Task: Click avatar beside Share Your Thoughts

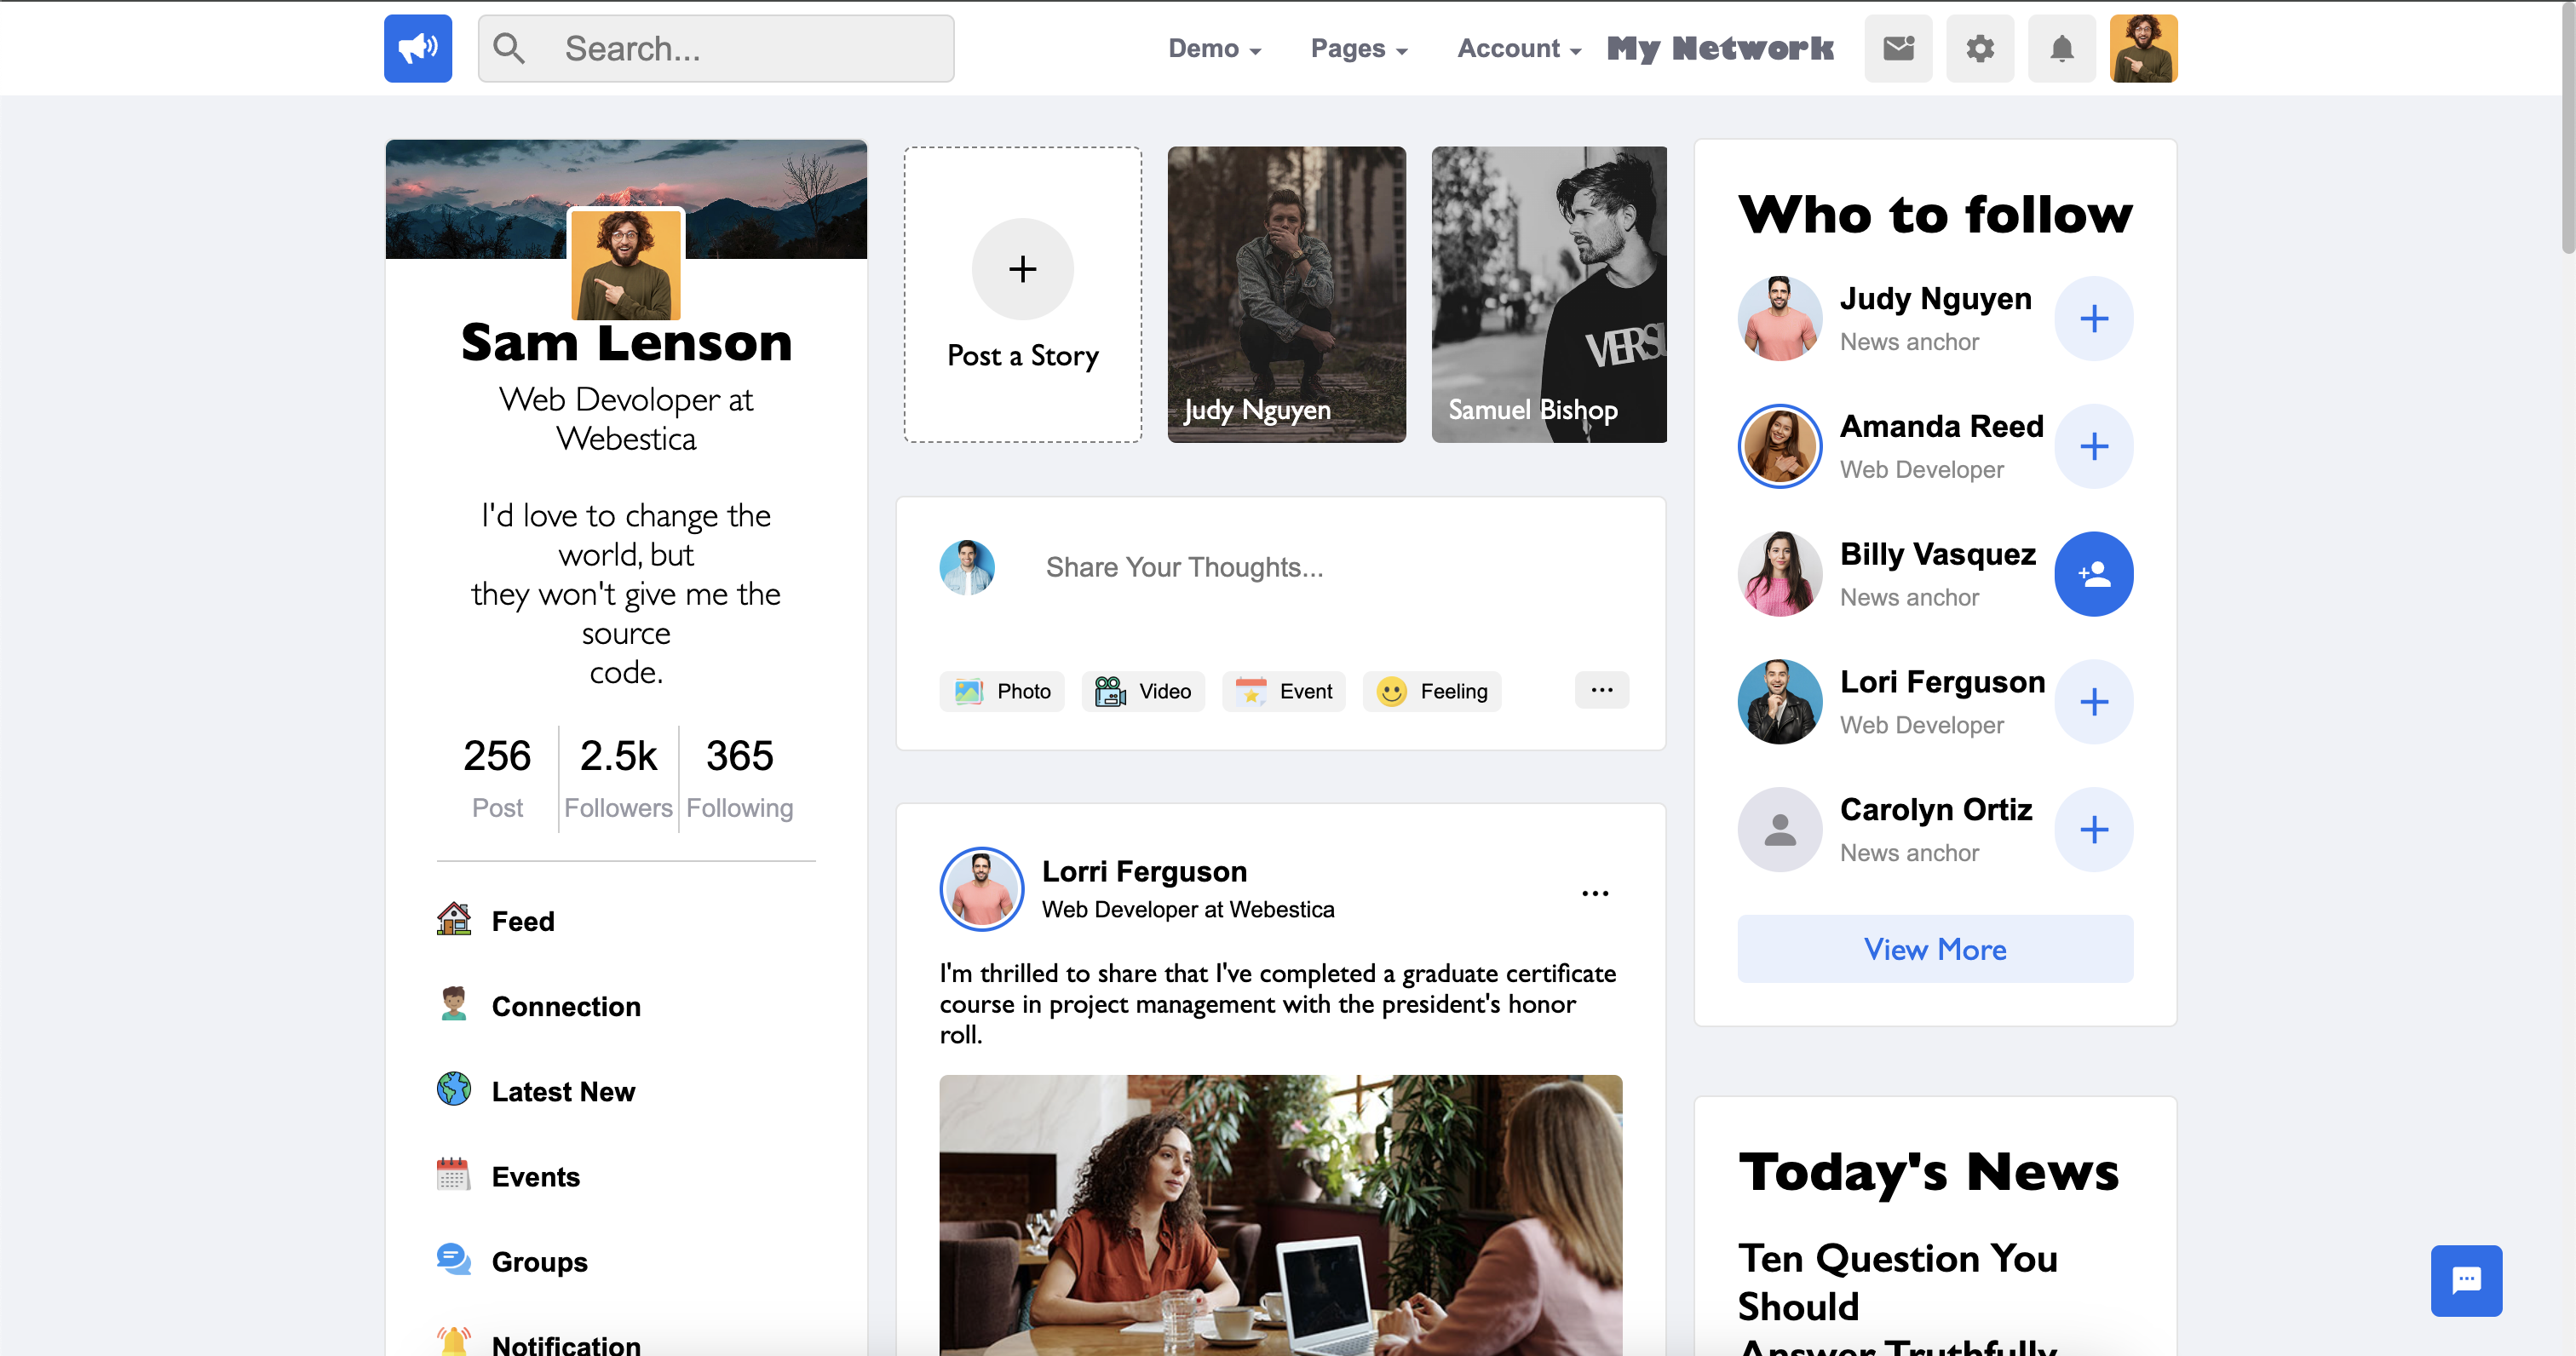Action: click(x=967, y=567)
